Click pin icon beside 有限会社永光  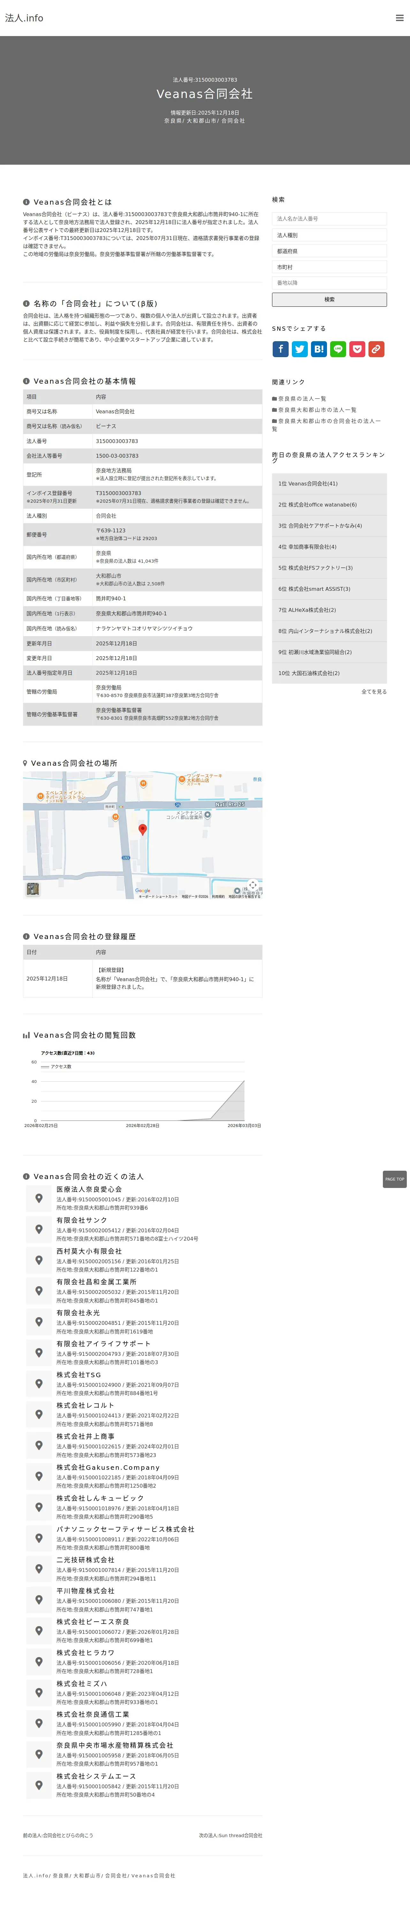click(x=39, y=1322)
